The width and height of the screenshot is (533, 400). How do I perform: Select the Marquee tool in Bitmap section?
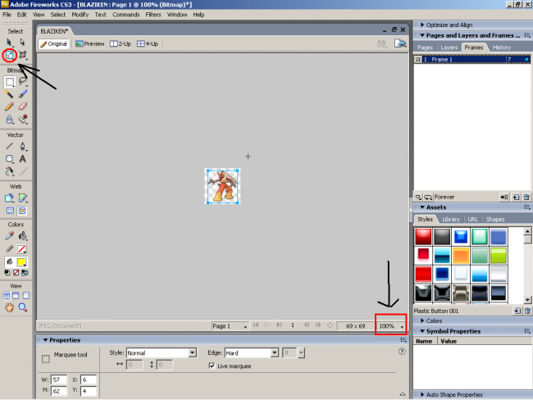point(10,82)
